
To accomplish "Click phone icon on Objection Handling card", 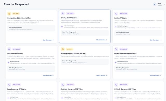I will pyautogui.click(x=116, y=49).
